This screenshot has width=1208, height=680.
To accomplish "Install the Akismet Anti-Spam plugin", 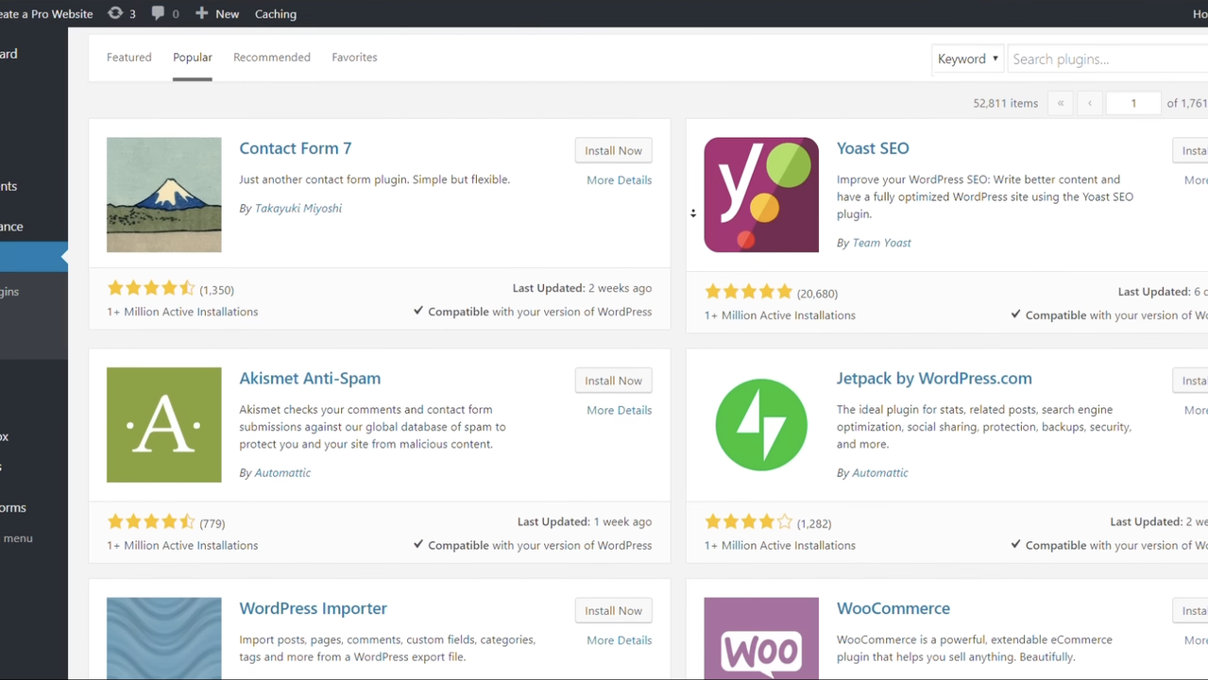I will (x=613, y=381).
